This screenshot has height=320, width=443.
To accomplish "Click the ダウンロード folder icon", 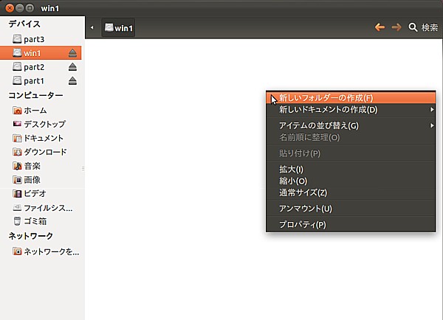I will click(x=17, y=152).
